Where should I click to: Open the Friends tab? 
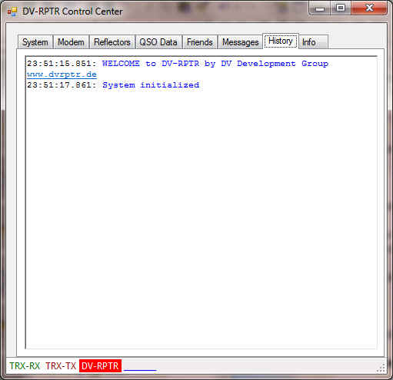click(x=200, y=42)
